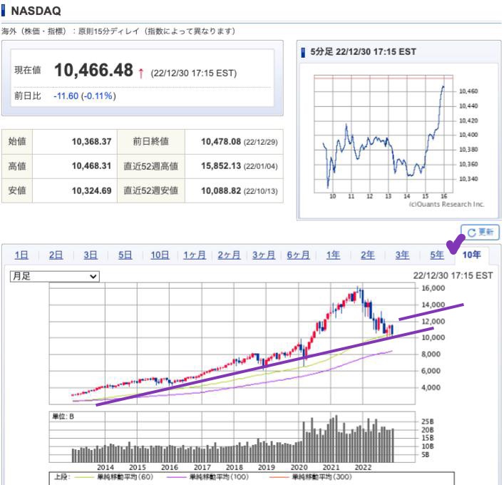Click the 高値 value 10,468.31
This screenshot has height=485, width=504.
point(92,166)
